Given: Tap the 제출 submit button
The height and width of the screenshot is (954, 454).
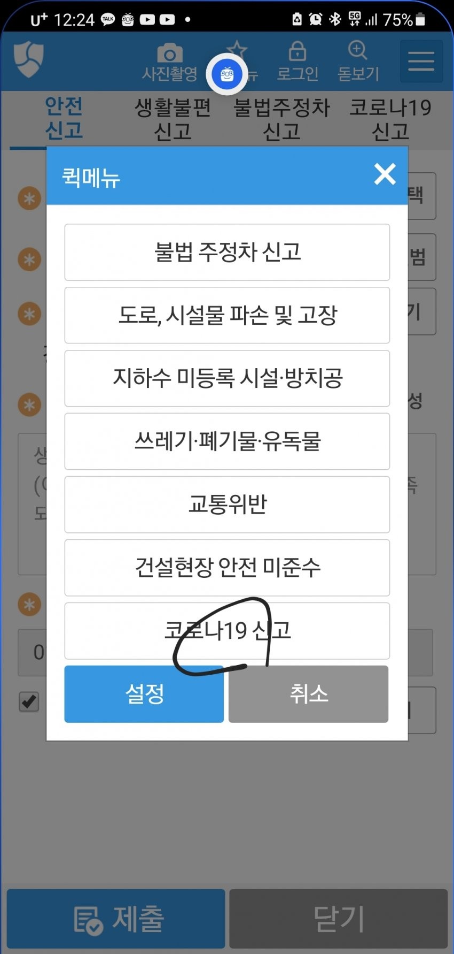Looking at the screenshot, I should click(116, 919).
